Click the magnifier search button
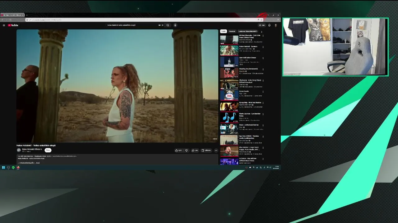 [168, 25]
